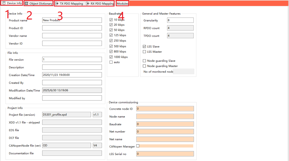Focus the Granularity input field
Screen dimensions: 289x161
click(180, 20)
